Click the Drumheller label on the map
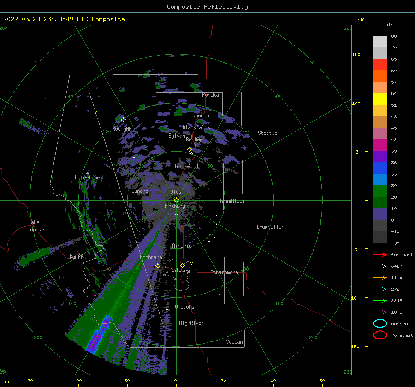This screenshot has width=415, height=387. pos(270,227)
